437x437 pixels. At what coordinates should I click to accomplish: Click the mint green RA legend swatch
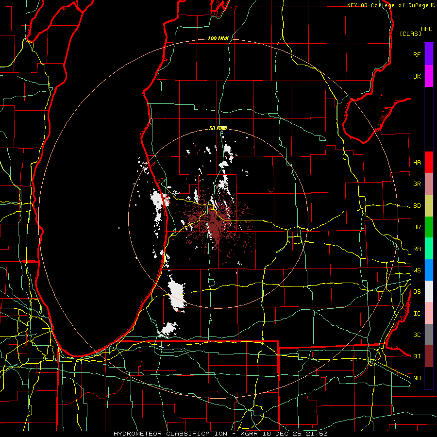point(429,249)
